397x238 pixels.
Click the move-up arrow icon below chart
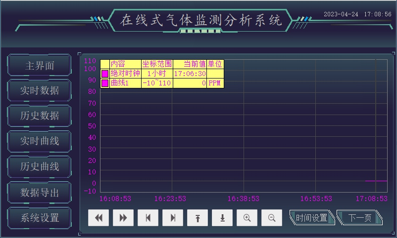[x=198, y=218]
